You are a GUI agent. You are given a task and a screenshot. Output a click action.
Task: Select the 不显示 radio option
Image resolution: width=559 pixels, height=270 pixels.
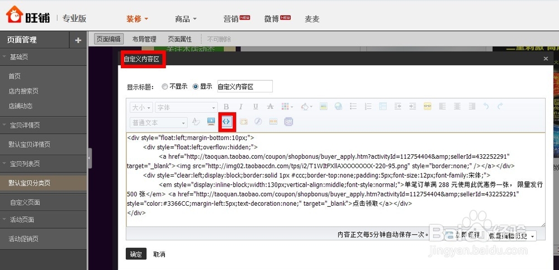(x=164, y=86)
